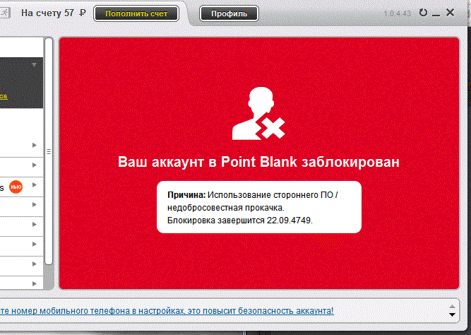This screenshot has width=471, height=335.
Task: Click notification bar down arrow
Action: pos(452,315)
